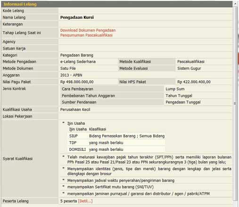Click the 'Satuan Kerja' label
Image resolution: width=239 pixels, height=207 pixels.
14,48
